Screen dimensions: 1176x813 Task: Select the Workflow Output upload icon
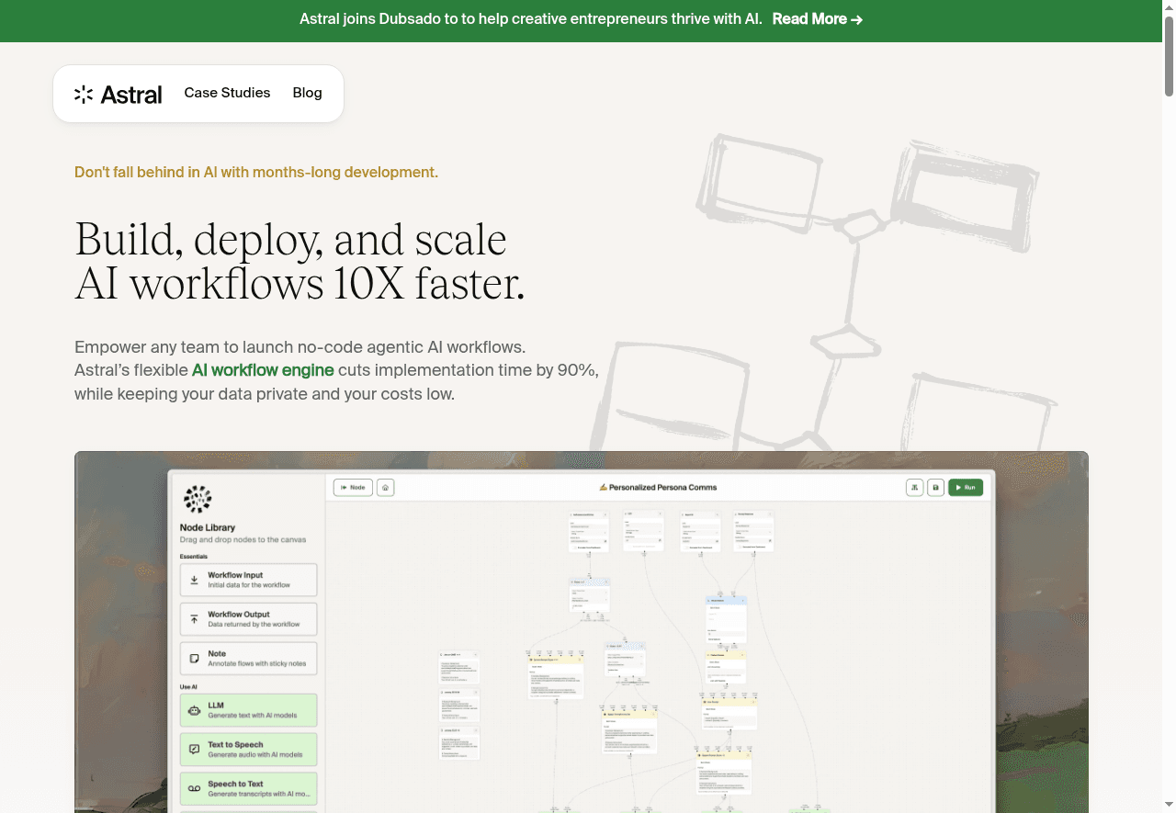point(194,619)
